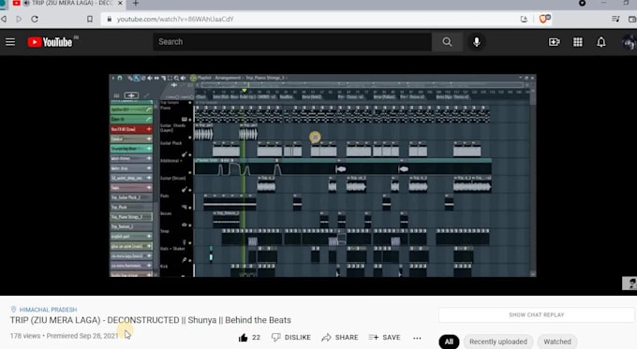The width and height of the screenshot is (637, 349).
Task: Select the Trip_Piano Strings_3 pattern in picker
Action: 131,217
